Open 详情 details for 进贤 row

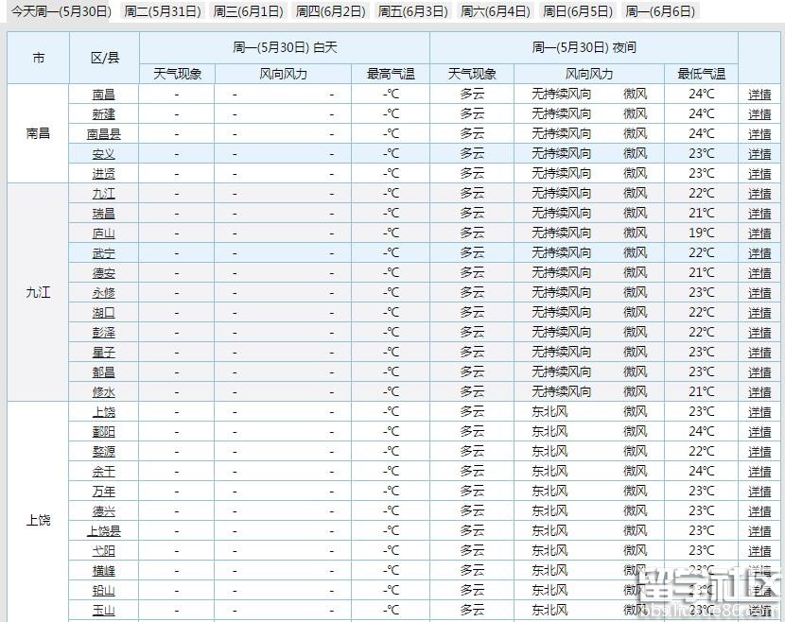point(759,174)
